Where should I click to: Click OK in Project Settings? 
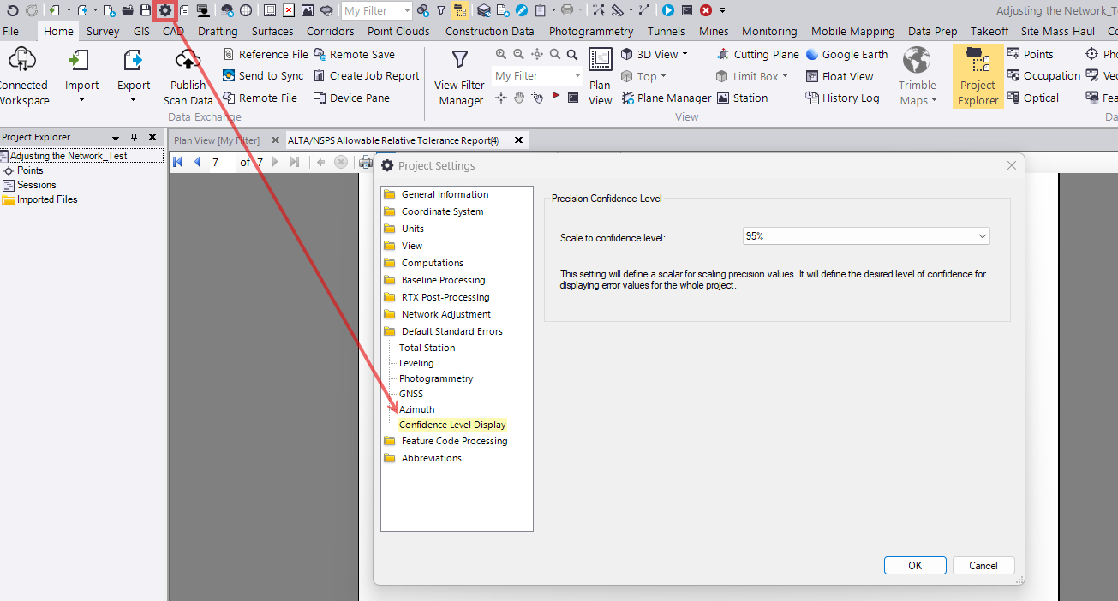915,565
